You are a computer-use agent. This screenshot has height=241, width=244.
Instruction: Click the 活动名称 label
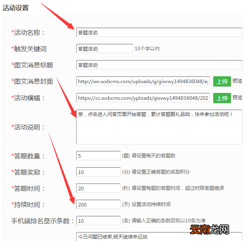point(28,32)
